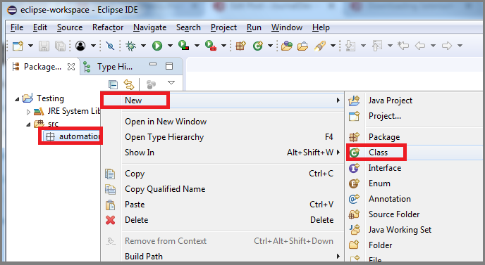Open the Project menu
Viewport: 485px width, 265px height.
tap(223, 27)
